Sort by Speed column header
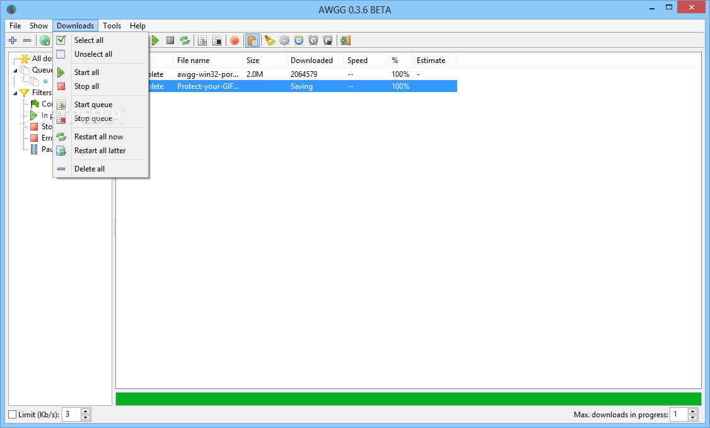The image size is (710, 428). (366, 60)
